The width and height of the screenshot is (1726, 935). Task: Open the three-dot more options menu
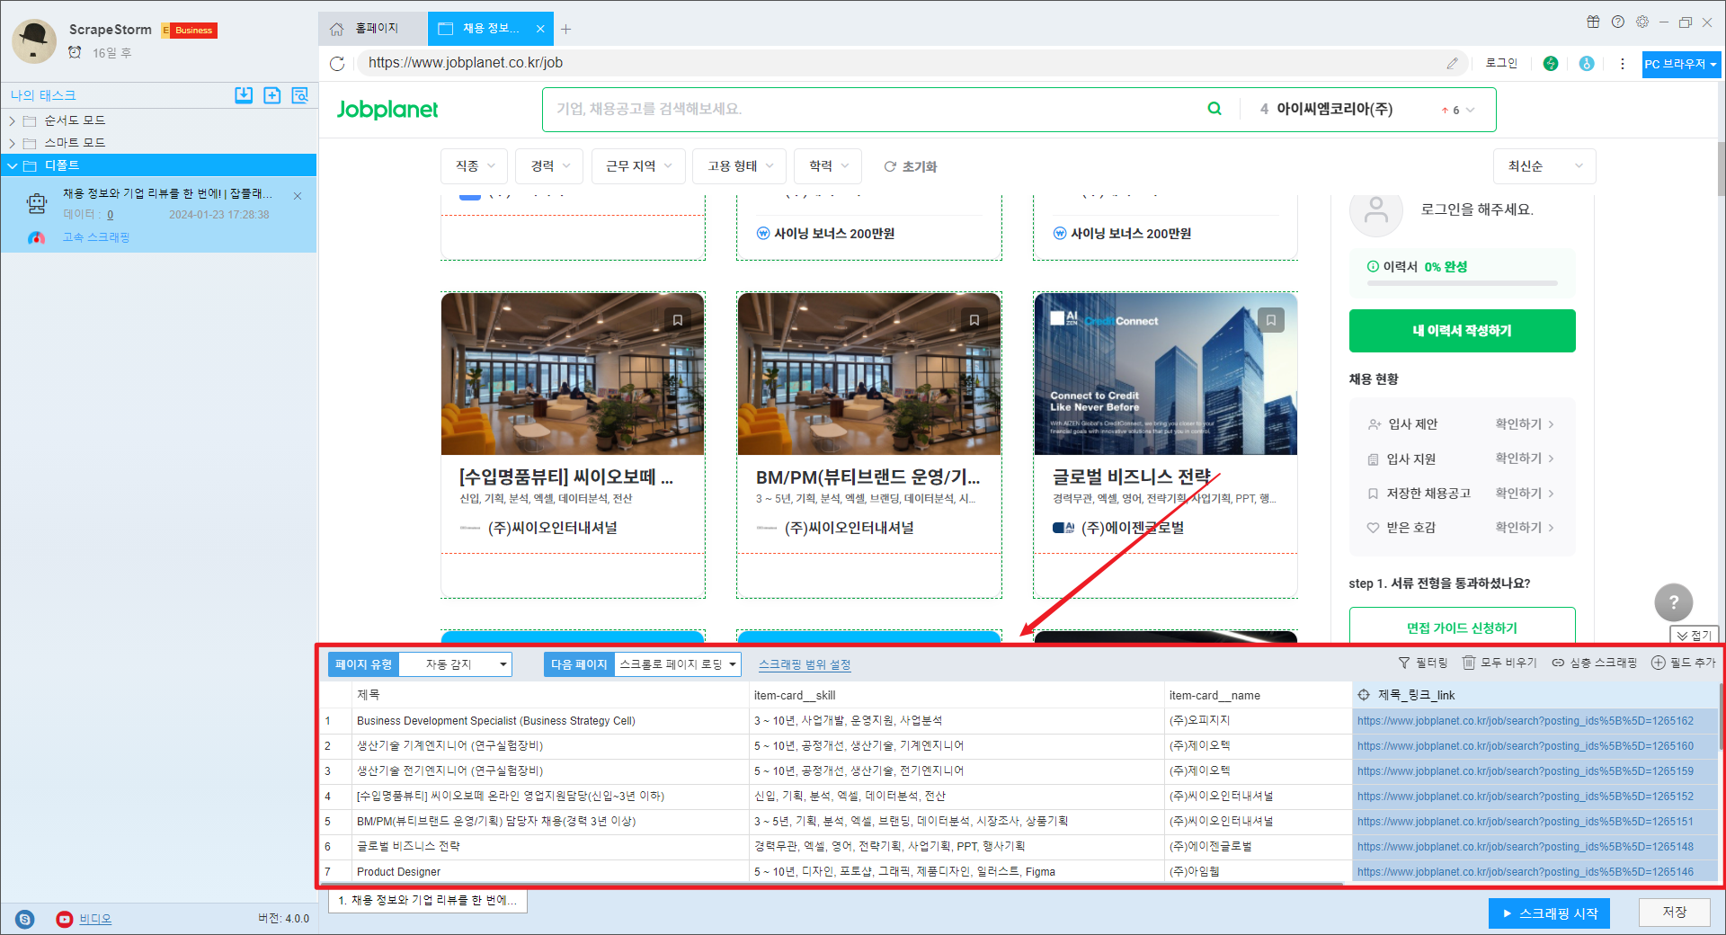point(1623,63)
